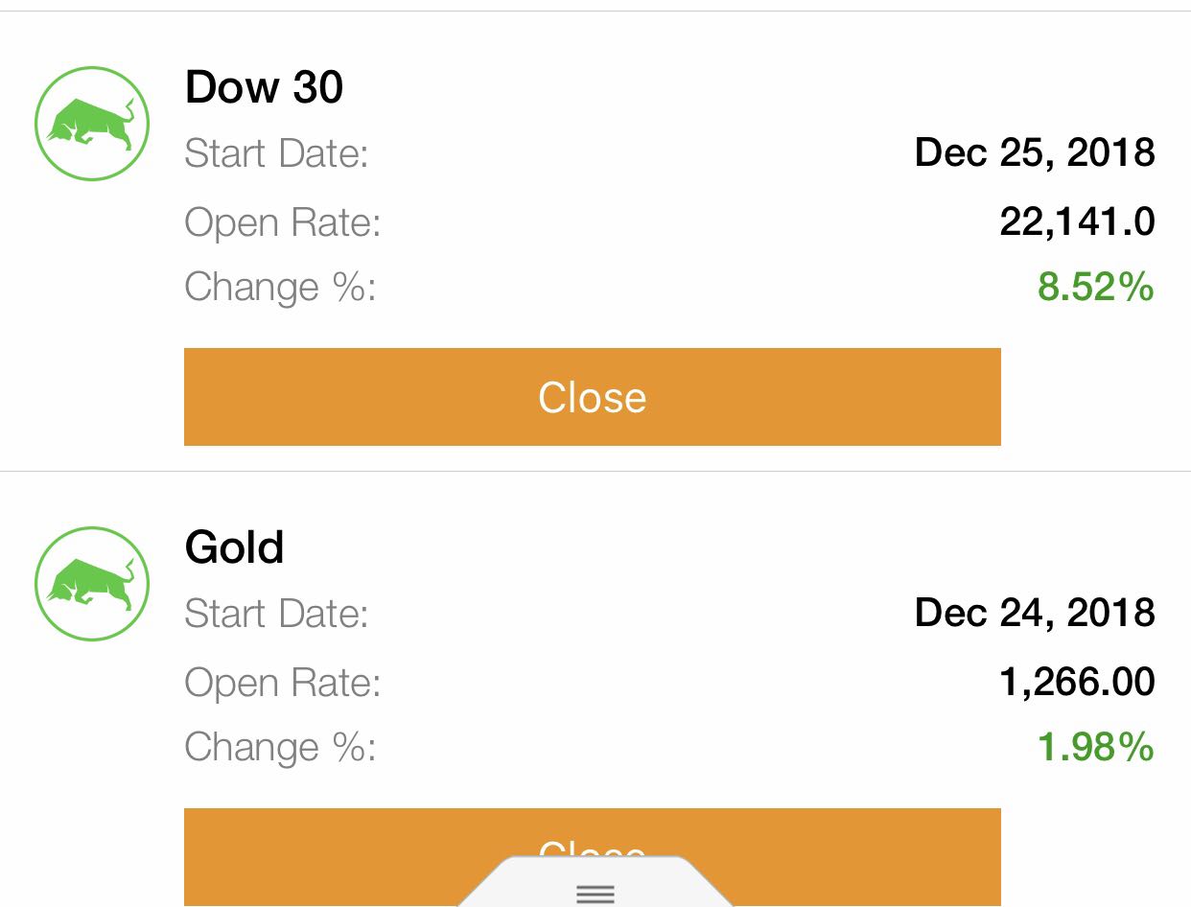This screenshot has height=907, width=1191.
Task: Close the Dow 30 position
Action: pos(592,397)
